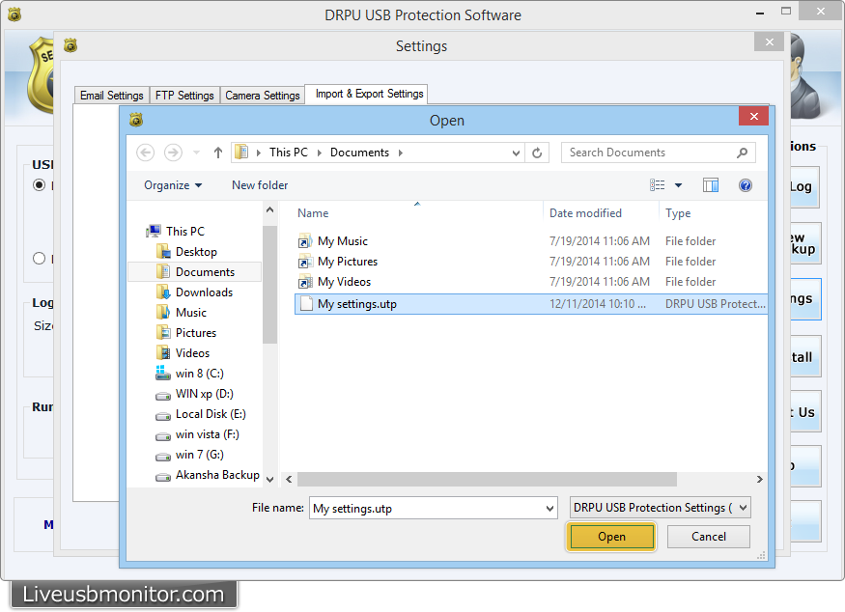
Task: Select Desktop in the navigation tree
Action: pos(196,252)
